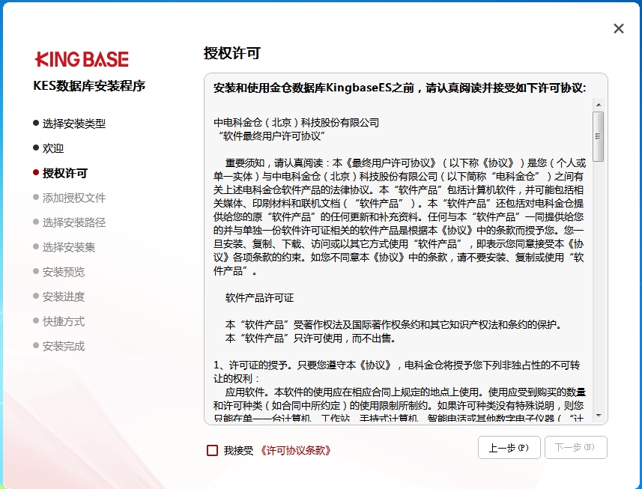Click the bold 安装和使用金仓数据库 header line
The image size is (642, 489).
pos(399,88)
